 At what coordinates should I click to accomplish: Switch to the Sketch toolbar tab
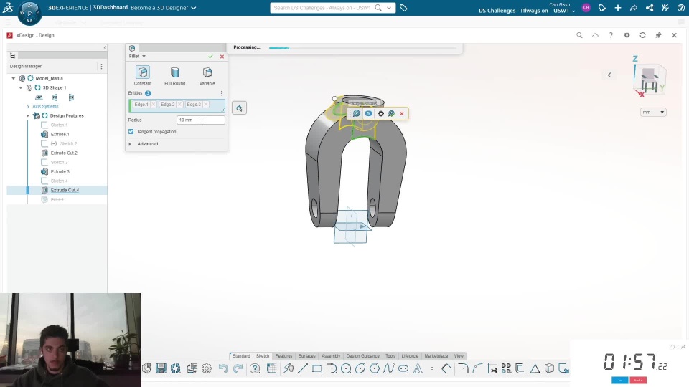pos(263,356)
